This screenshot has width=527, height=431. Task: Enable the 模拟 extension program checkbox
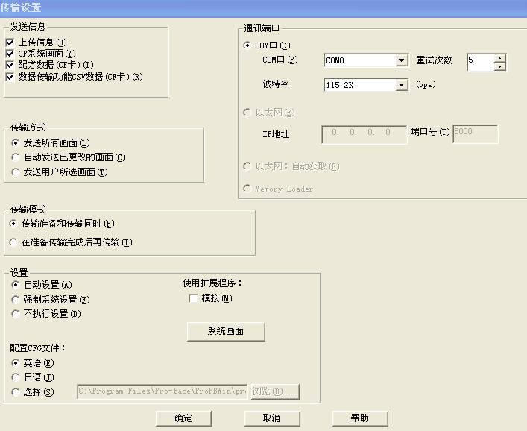(194, 298)
